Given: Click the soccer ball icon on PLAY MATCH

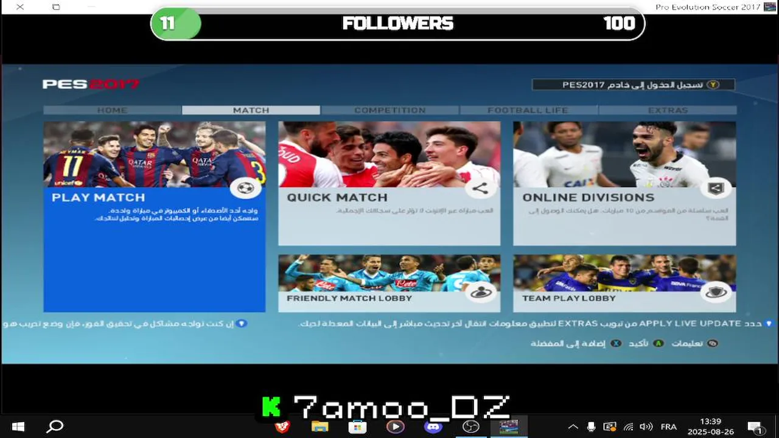Looking at the screenshot, I should [246, 189].
